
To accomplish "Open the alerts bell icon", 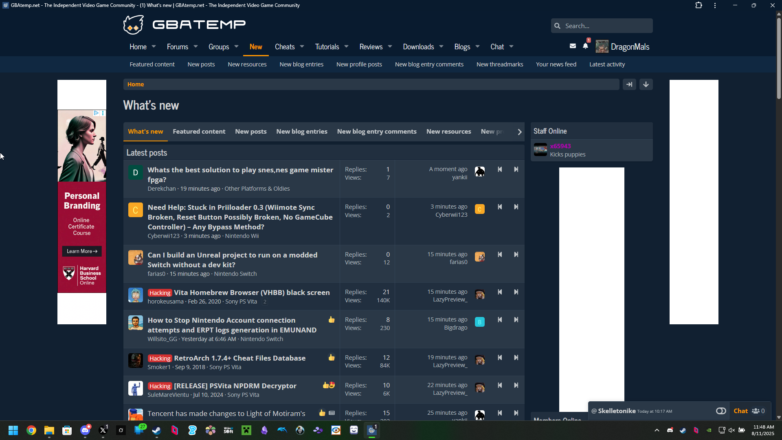I will point(585,46).
